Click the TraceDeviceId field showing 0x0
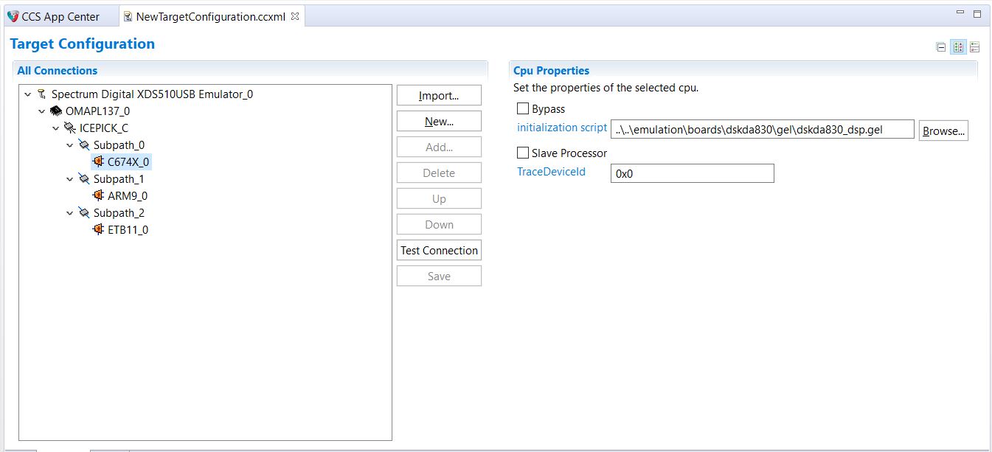 (x=693, y=173)
